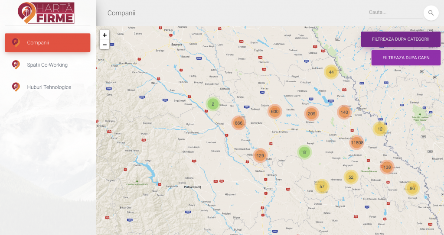Zoom out on the map

tap(104, 45)
